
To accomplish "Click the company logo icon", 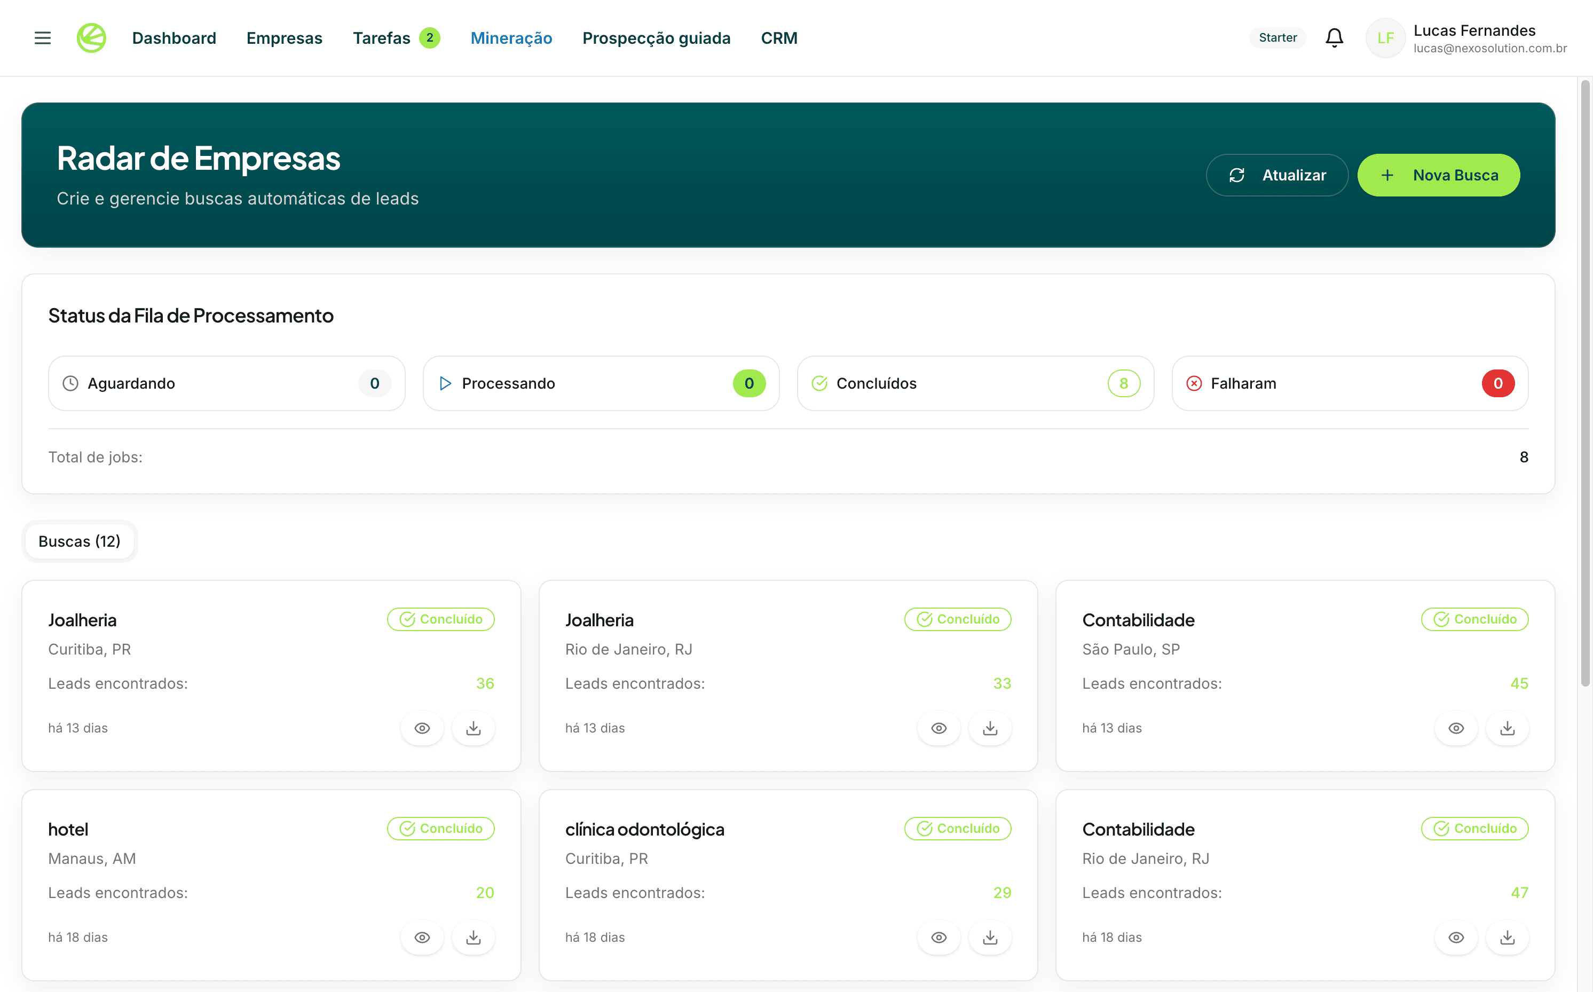I will point(91,37).
